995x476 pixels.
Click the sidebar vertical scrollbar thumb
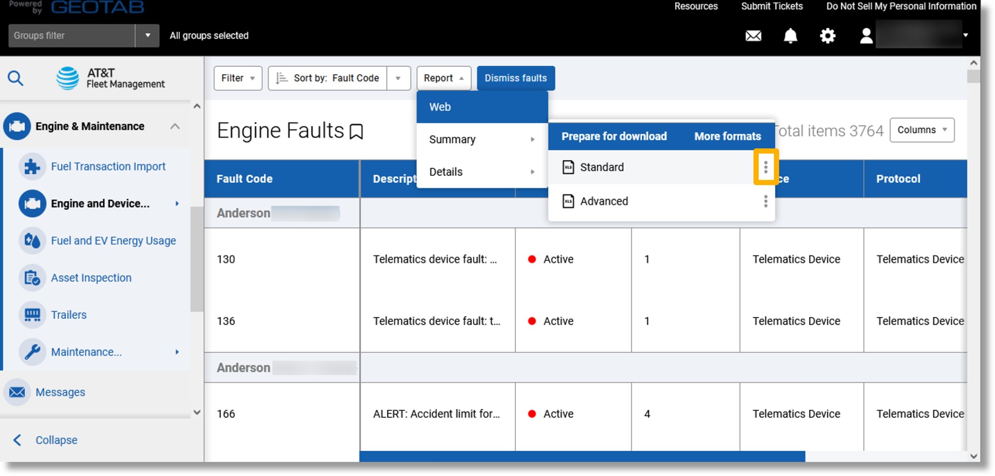[x=197, y=259]
